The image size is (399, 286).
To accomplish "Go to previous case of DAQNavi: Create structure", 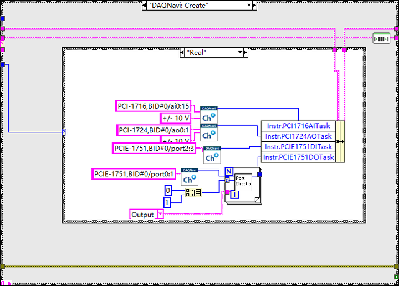I will coord(144,5).
